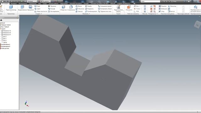Image resolution: width=201 pixels, height=113 pixels.
Task: Select the ПСК coordinate system tool
Action: point(136,11)
